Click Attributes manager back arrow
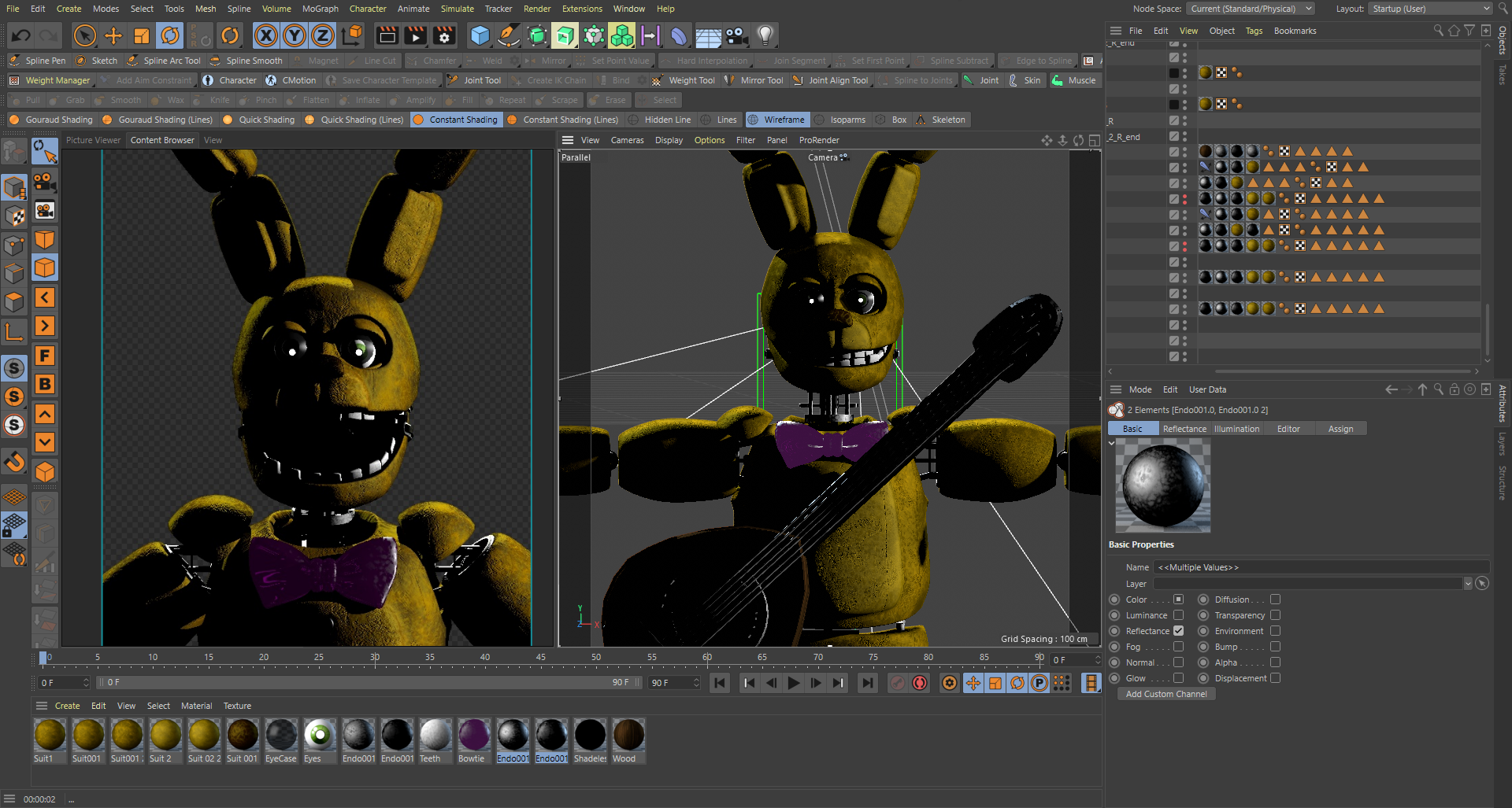The width and height of the screenshot is (1512, 808). tap(1392, 389)
